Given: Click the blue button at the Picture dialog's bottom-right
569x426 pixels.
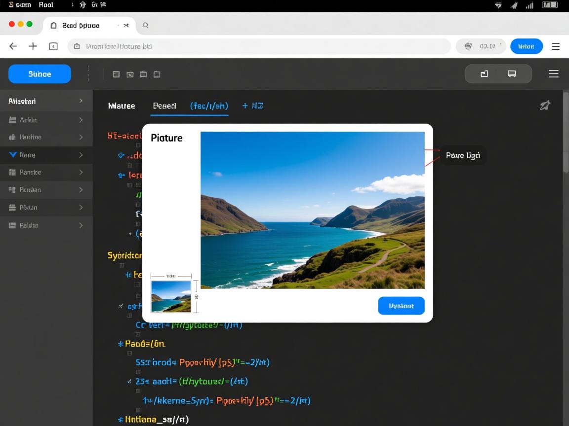Looking at the screenshot, I should tap(401, 306).
